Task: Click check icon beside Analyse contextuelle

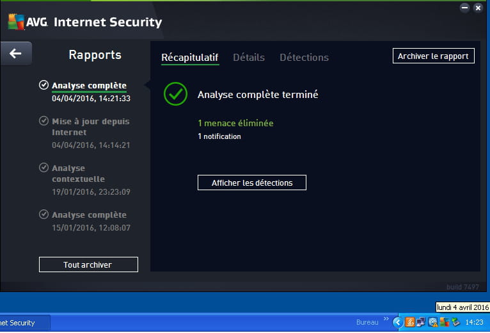Action: (43, 167)
